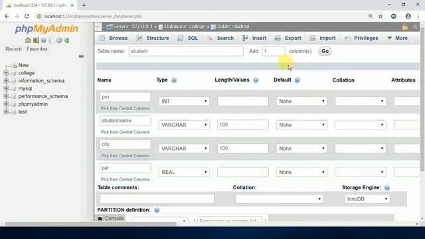Click New database in navigation tree
425x239 pixels.
(x=23, y=65)
